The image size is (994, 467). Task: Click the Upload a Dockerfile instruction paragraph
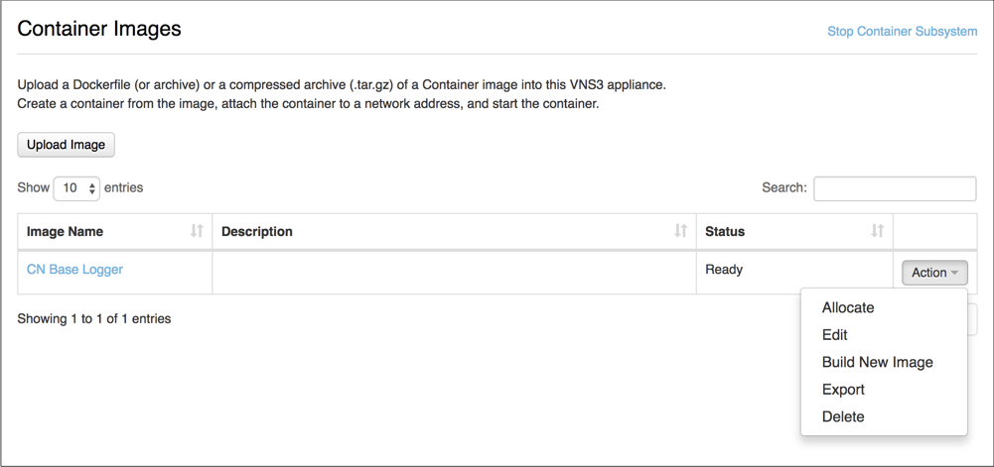click(342, 93)
